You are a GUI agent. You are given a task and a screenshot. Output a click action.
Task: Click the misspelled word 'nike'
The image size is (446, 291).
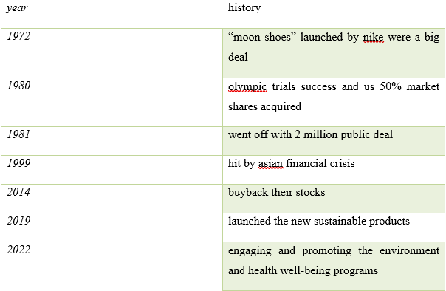click(373, 37)
